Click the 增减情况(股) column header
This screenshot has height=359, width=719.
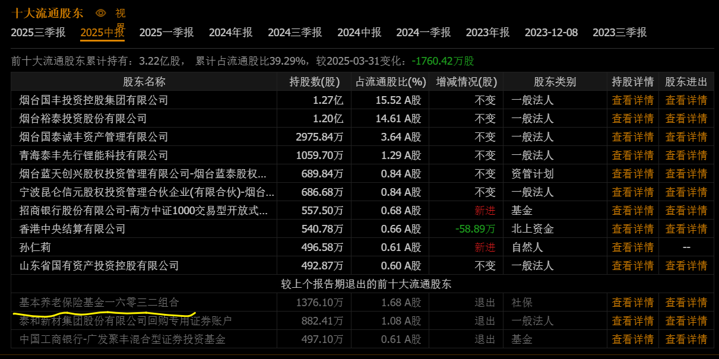[x=467, y=82]
